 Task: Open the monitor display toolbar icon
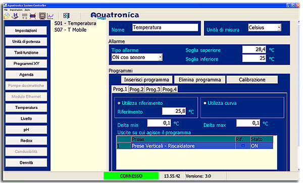coord(42,16)
